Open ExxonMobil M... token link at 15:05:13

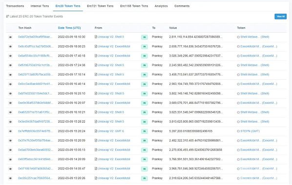coord(259,150)
